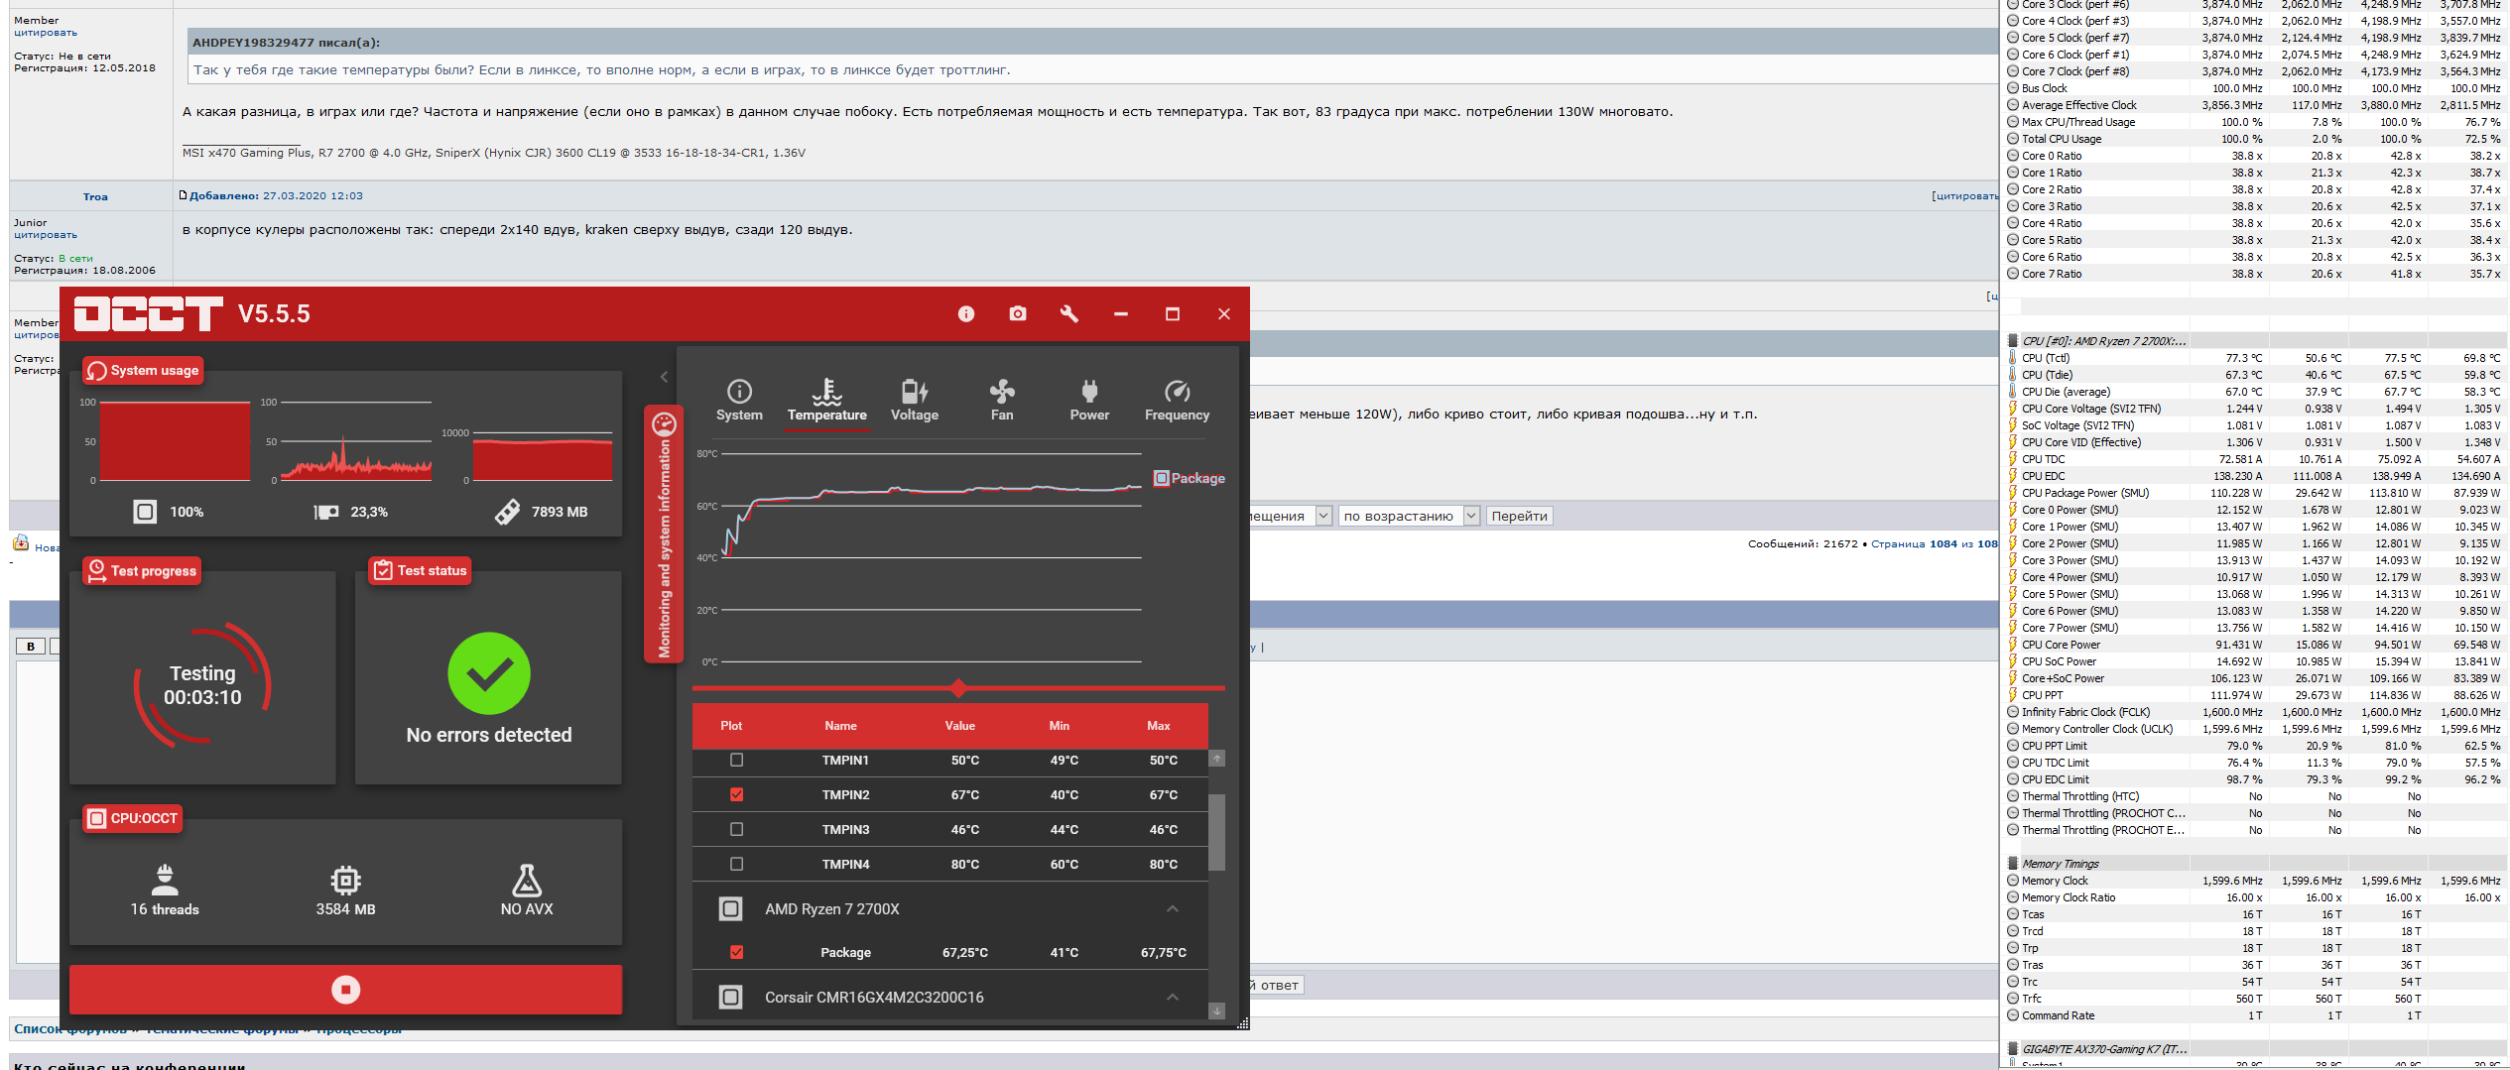Click Troa username link in forum
This screenshot has width=2510, height=1070.
pyautogui.click(x=95, y=196)
